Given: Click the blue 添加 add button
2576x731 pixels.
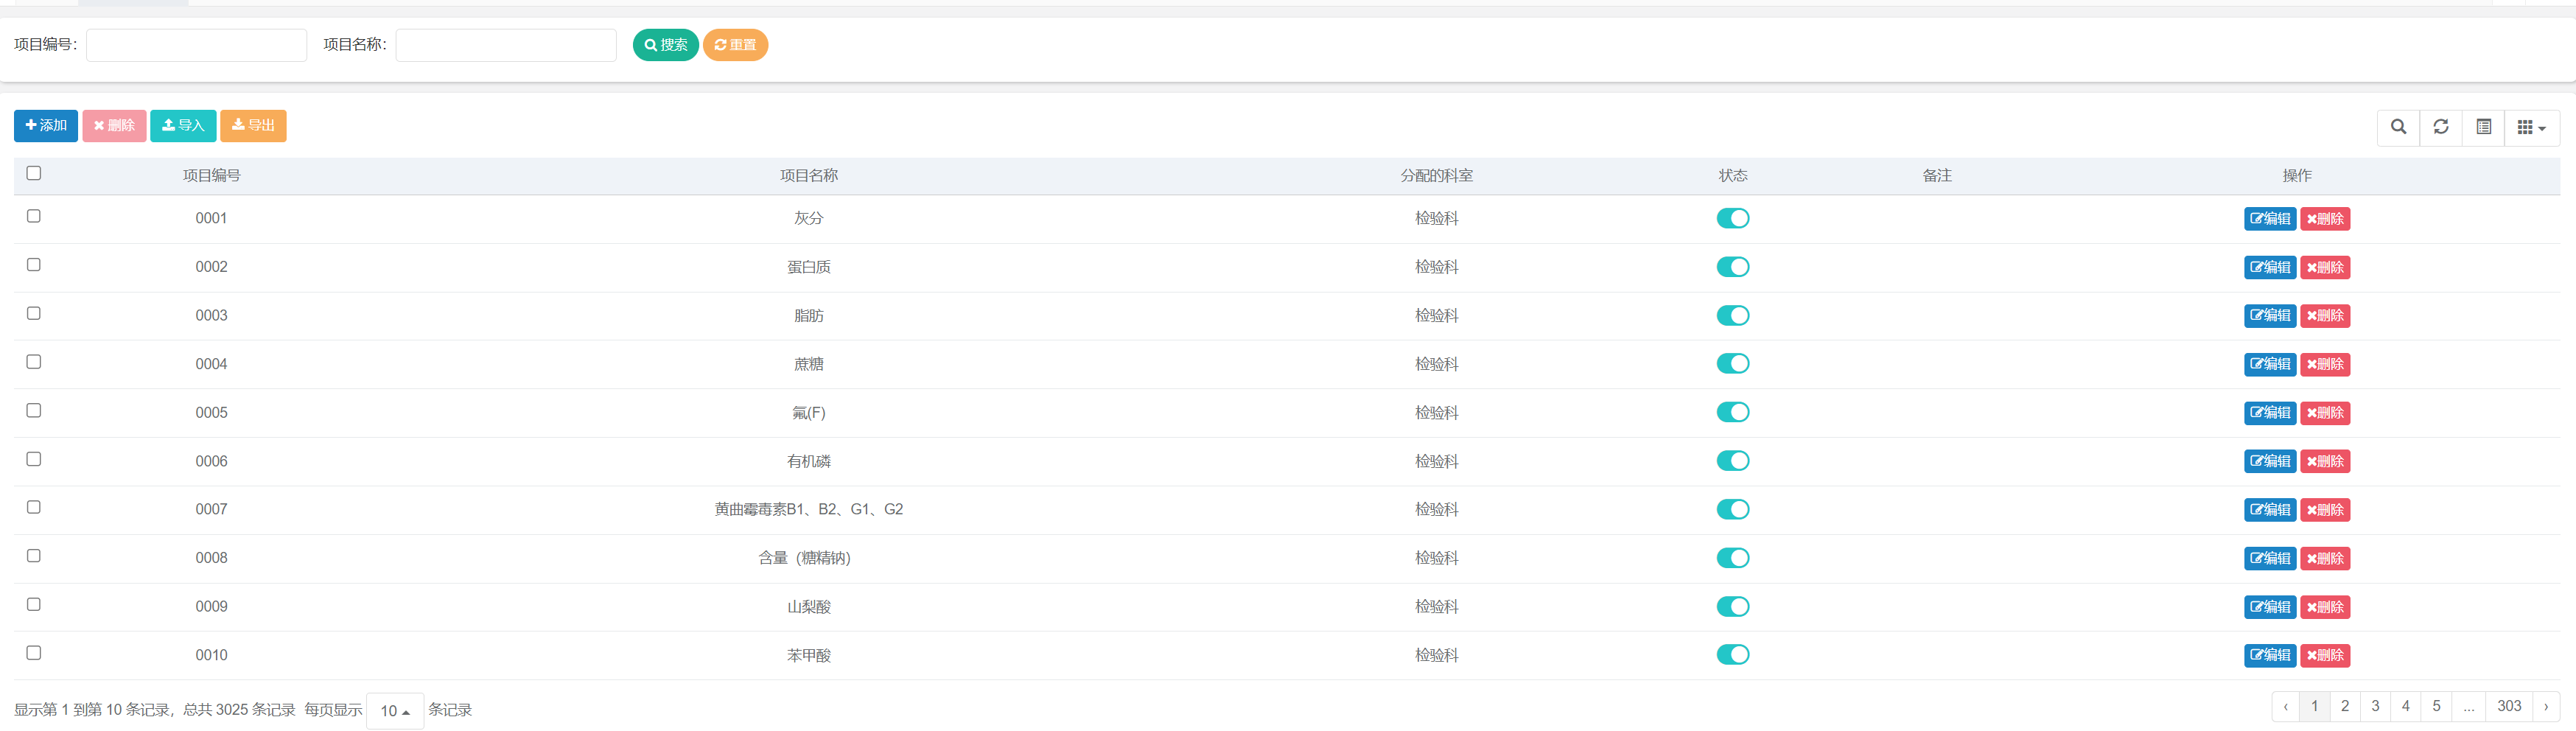Looking at the screenshot, I should 46,126.
